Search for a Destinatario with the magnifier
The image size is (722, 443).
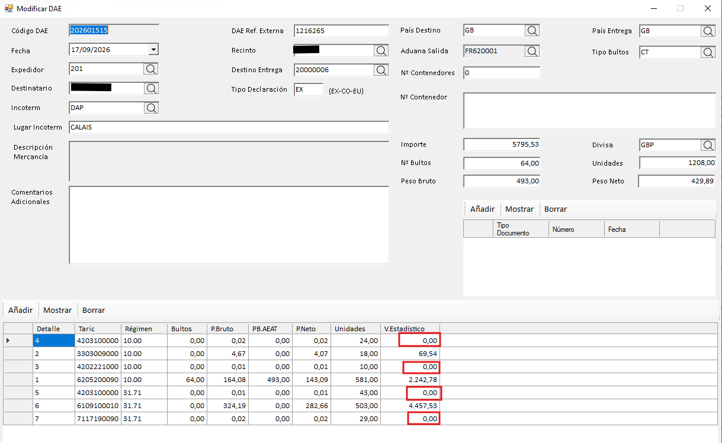pyautogui.click(x=152, y=88)
